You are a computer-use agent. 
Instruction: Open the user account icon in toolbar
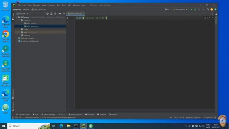pos(166,10)
